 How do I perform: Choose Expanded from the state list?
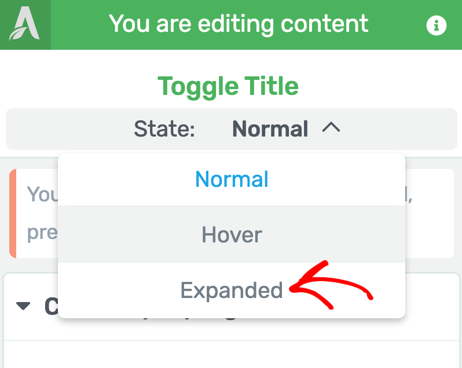point(232,290)
